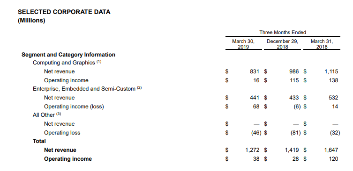Click footnote (2) superscript marker
Viewport: 353px width, 171px height.
coord(139,88)
